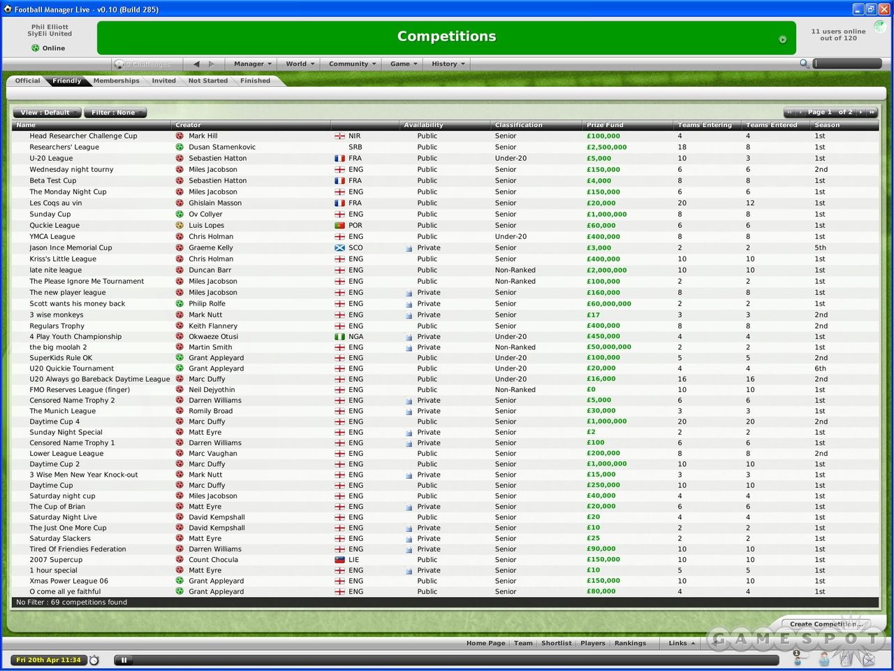Click the France flag on U-20 League row
The width and height of the screenshot is (894, 671).
click(340, 159)
